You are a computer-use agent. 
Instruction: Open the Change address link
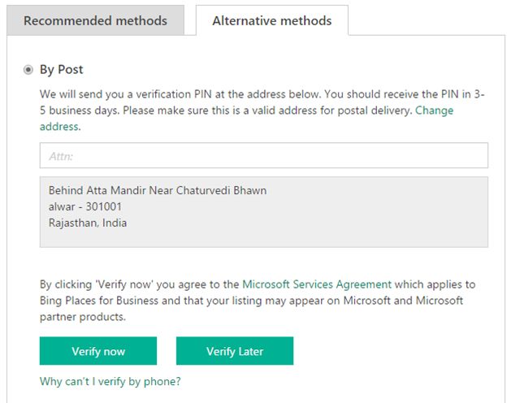click(434, 110)
